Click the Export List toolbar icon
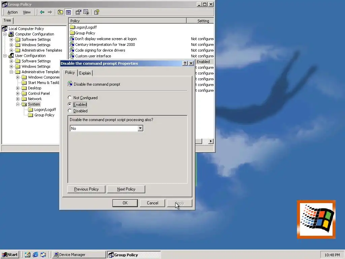Image resolution: width=345 pixels, height=259 pixels. pyautogui.click(x=86, y=12)
